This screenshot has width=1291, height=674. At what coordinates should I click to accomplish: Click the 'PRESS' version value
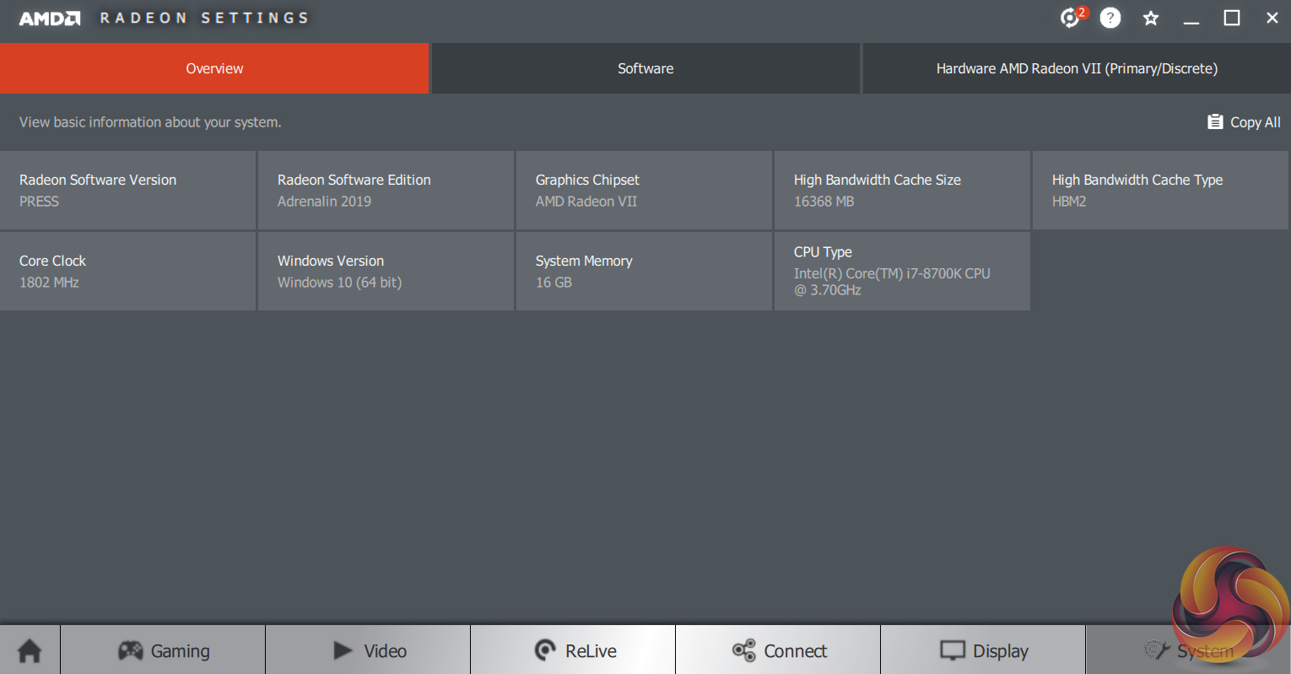(x=40, y=202)
